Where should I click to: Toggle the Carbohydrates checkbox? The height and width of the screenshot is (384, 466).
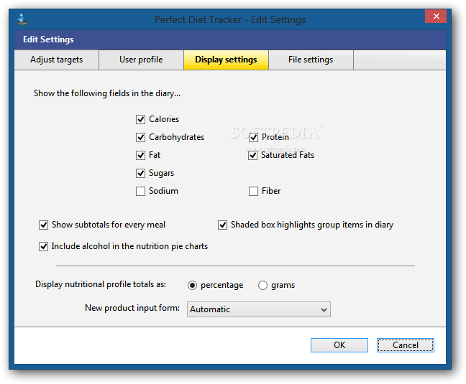coord(140,137)
